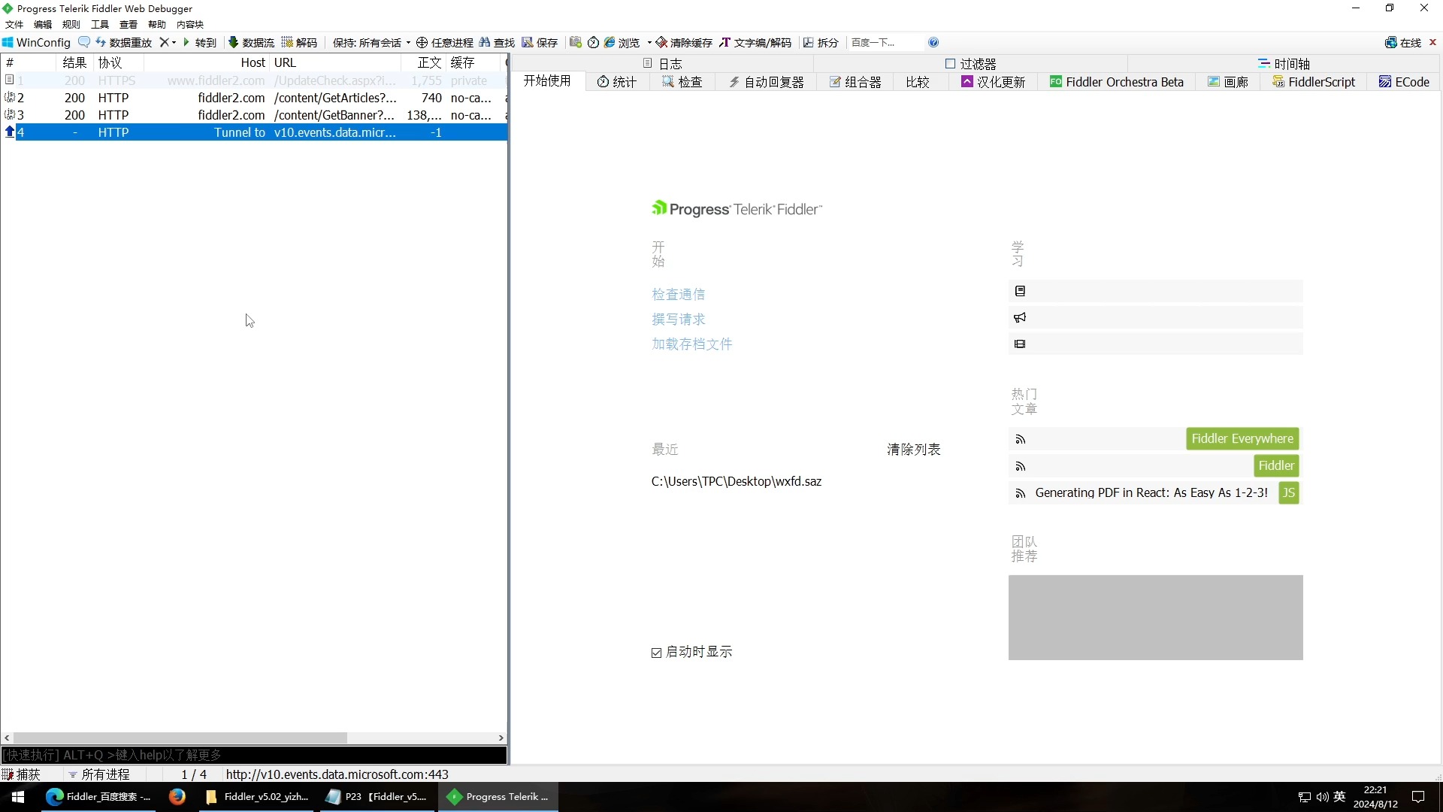
Task: Click the 拆分 tearoff button
Action: [x=821, y=43]
